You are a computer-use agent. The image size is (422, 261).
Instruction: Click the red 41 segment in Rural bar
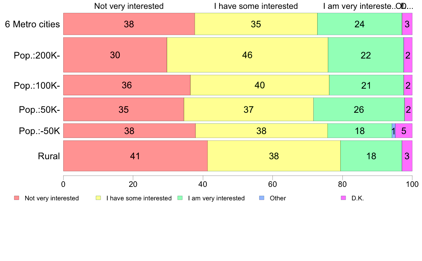point(135,156)
